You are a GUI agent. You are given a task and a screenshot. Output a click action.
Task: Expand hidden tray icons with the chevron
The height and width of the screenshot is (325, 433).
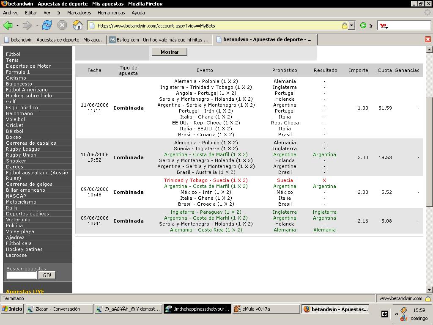pyautogui.click(x=397, y=314)
